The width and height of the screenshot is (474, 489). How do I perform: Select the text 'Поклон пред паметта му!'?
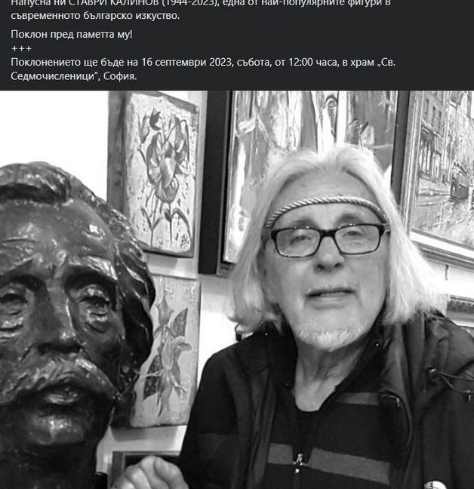pos(72,34)
